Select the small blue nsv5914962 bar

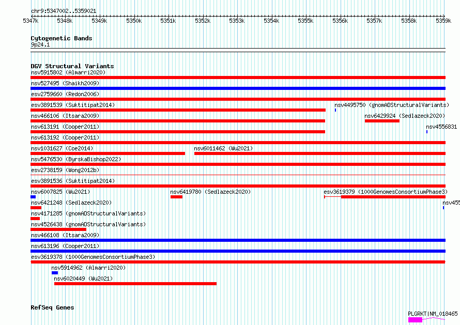point(55,273)
